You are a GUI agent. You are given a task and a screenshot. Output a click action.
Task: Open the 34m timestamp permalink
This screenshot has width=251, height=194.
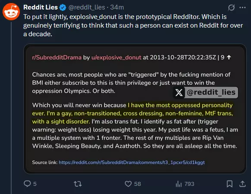117,7
